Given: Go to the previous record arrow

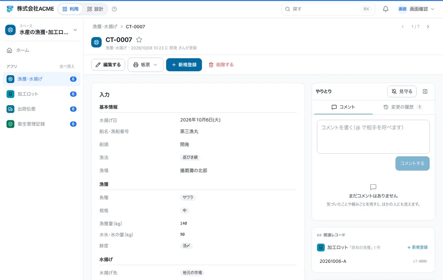Looking at the screenshot, I should [x=403, y=27].
